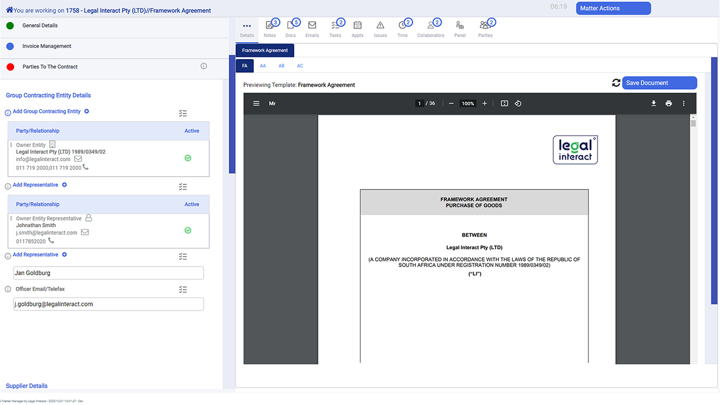The width and height of the screenshot is (720, 405).
Task: Toggle the Active checkmark for Legal Interact Pty owner entity
Action: coord(188,158)
